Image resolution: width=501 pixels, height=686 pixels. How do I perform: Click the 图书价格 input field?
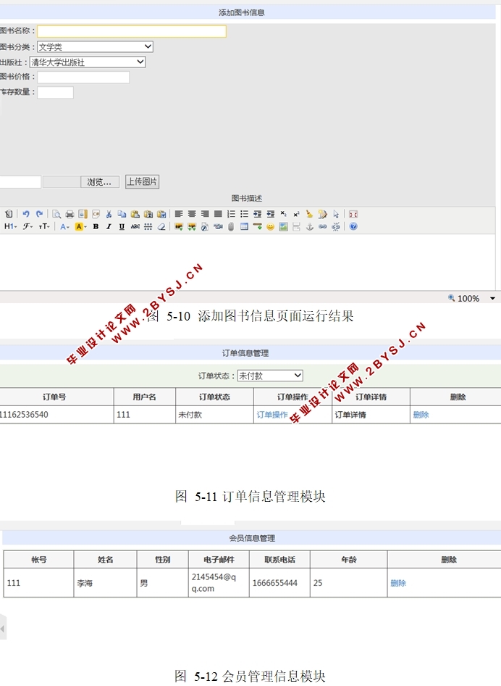click(x=83, y=78)
